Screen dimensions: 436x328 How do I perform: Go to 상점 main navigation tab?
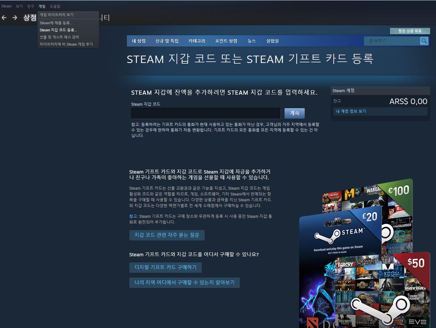click(30, 18)
